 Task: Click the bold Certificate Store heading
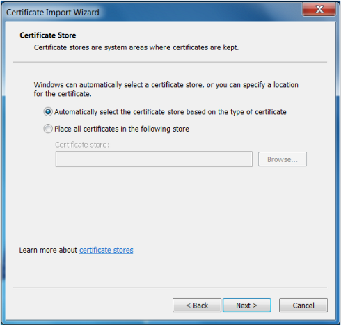pyautogui.click(x=48, y=35)
